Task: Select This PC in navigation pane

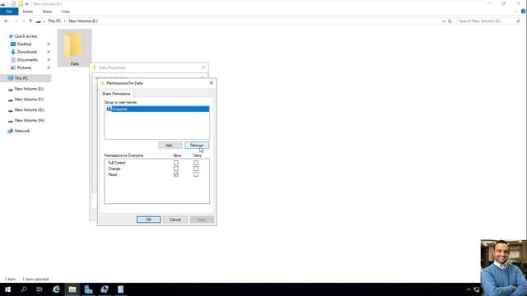Action: pos(21,78)
